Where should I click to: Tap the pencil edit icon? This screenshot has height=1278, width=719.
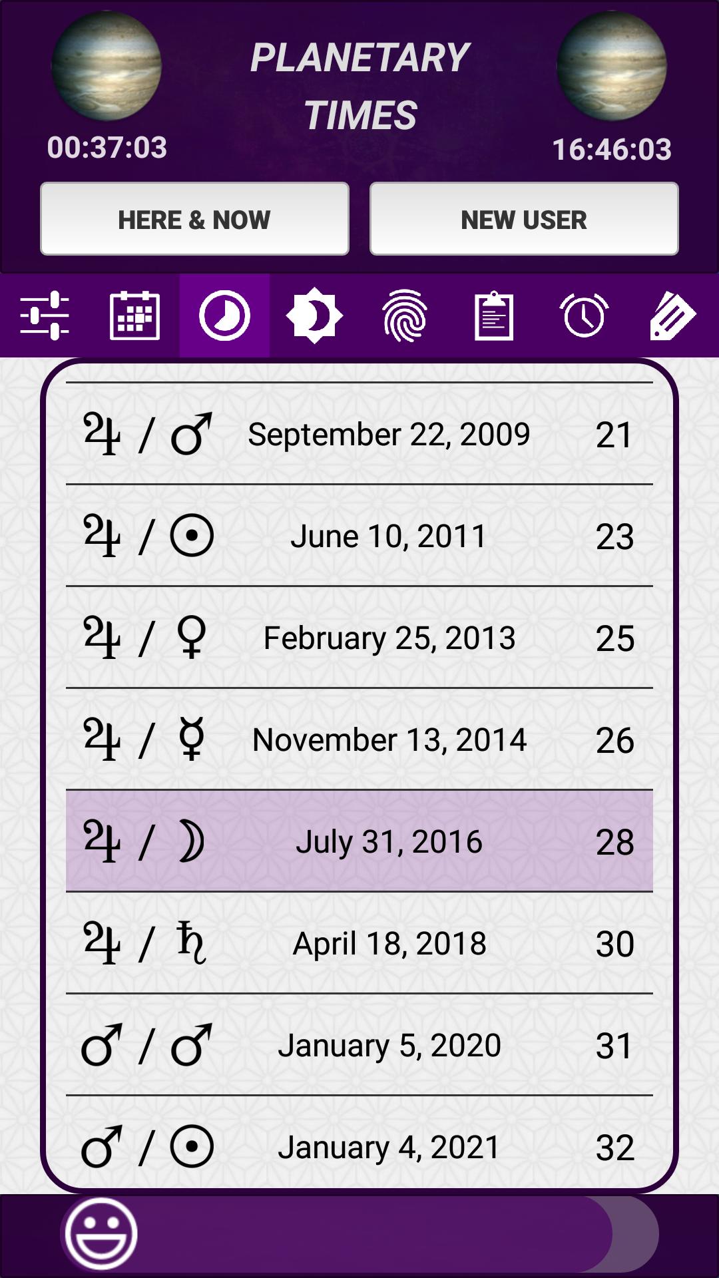pyautogui.click(x=672, y=316)
